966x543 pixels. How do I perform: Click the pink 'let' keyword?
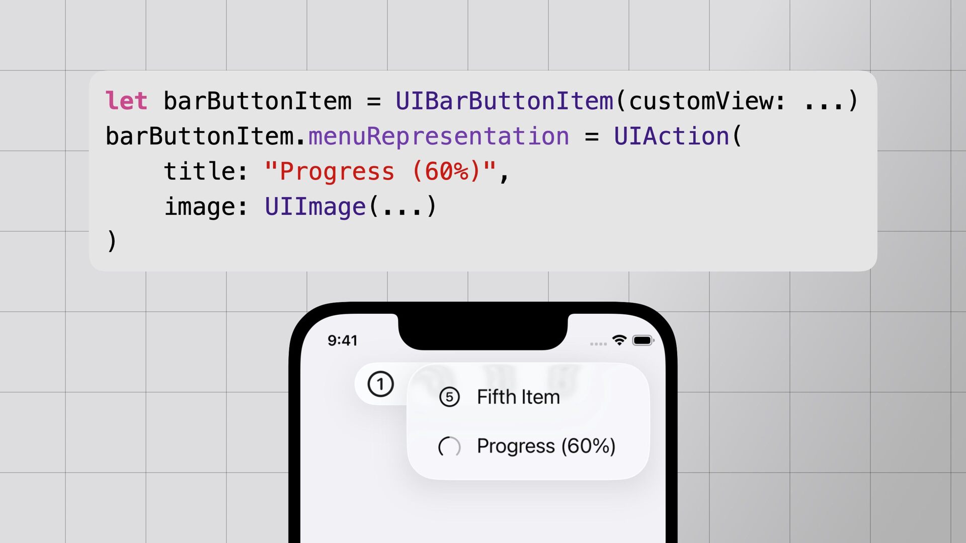(x=126, y=101)
